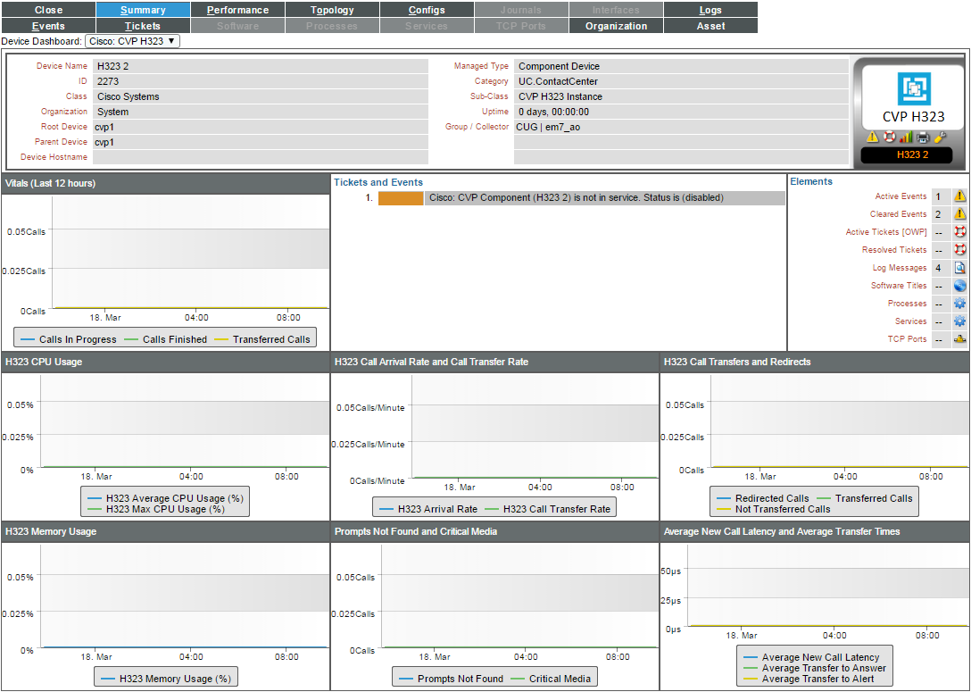Click the Group / Collector value CUG | em7_ao
971x692 pixels.
pos(548,127)
